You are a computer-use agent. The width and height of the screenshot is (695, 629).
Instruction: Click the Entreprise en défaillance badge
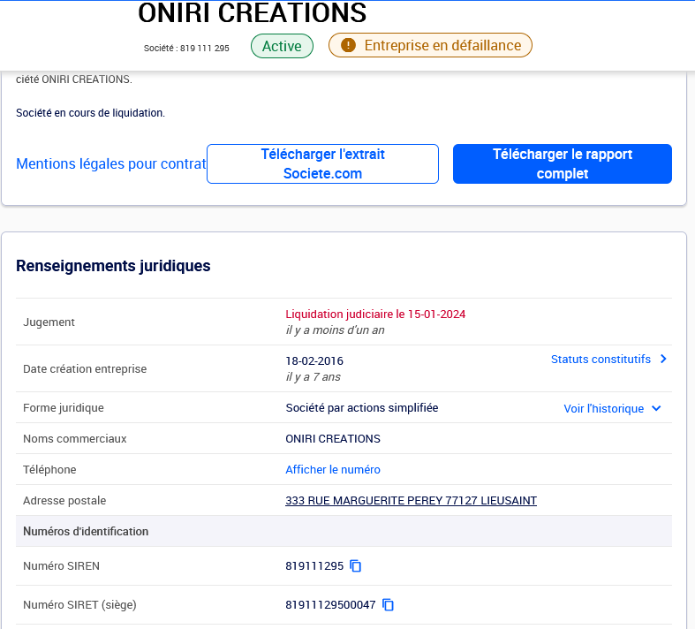click(x=430, y=45)
